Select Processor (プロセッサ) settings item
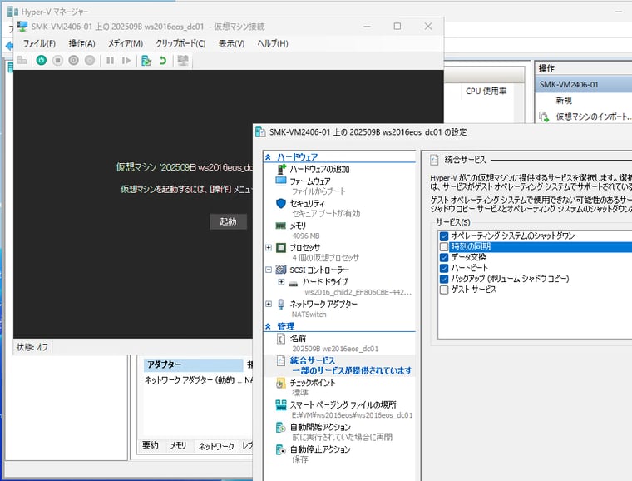The image size is (632, 481). (x=305, y=247)
